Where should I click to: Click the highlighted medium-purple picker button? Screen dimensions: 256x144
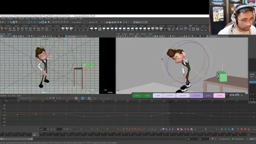tap(196, 96)
